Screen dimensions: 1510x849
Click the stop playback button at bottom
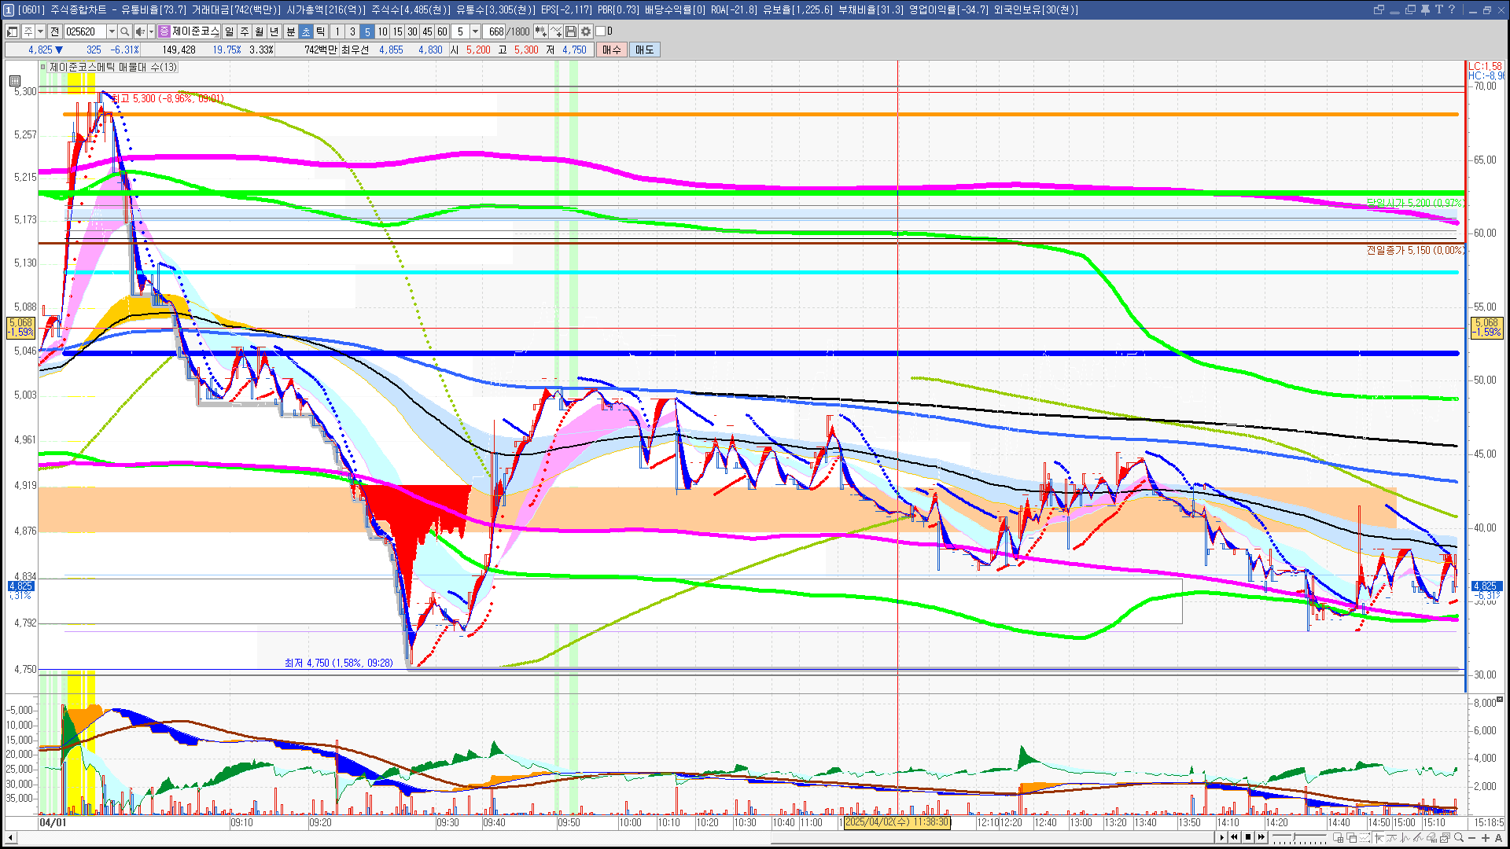[1248, 837]
